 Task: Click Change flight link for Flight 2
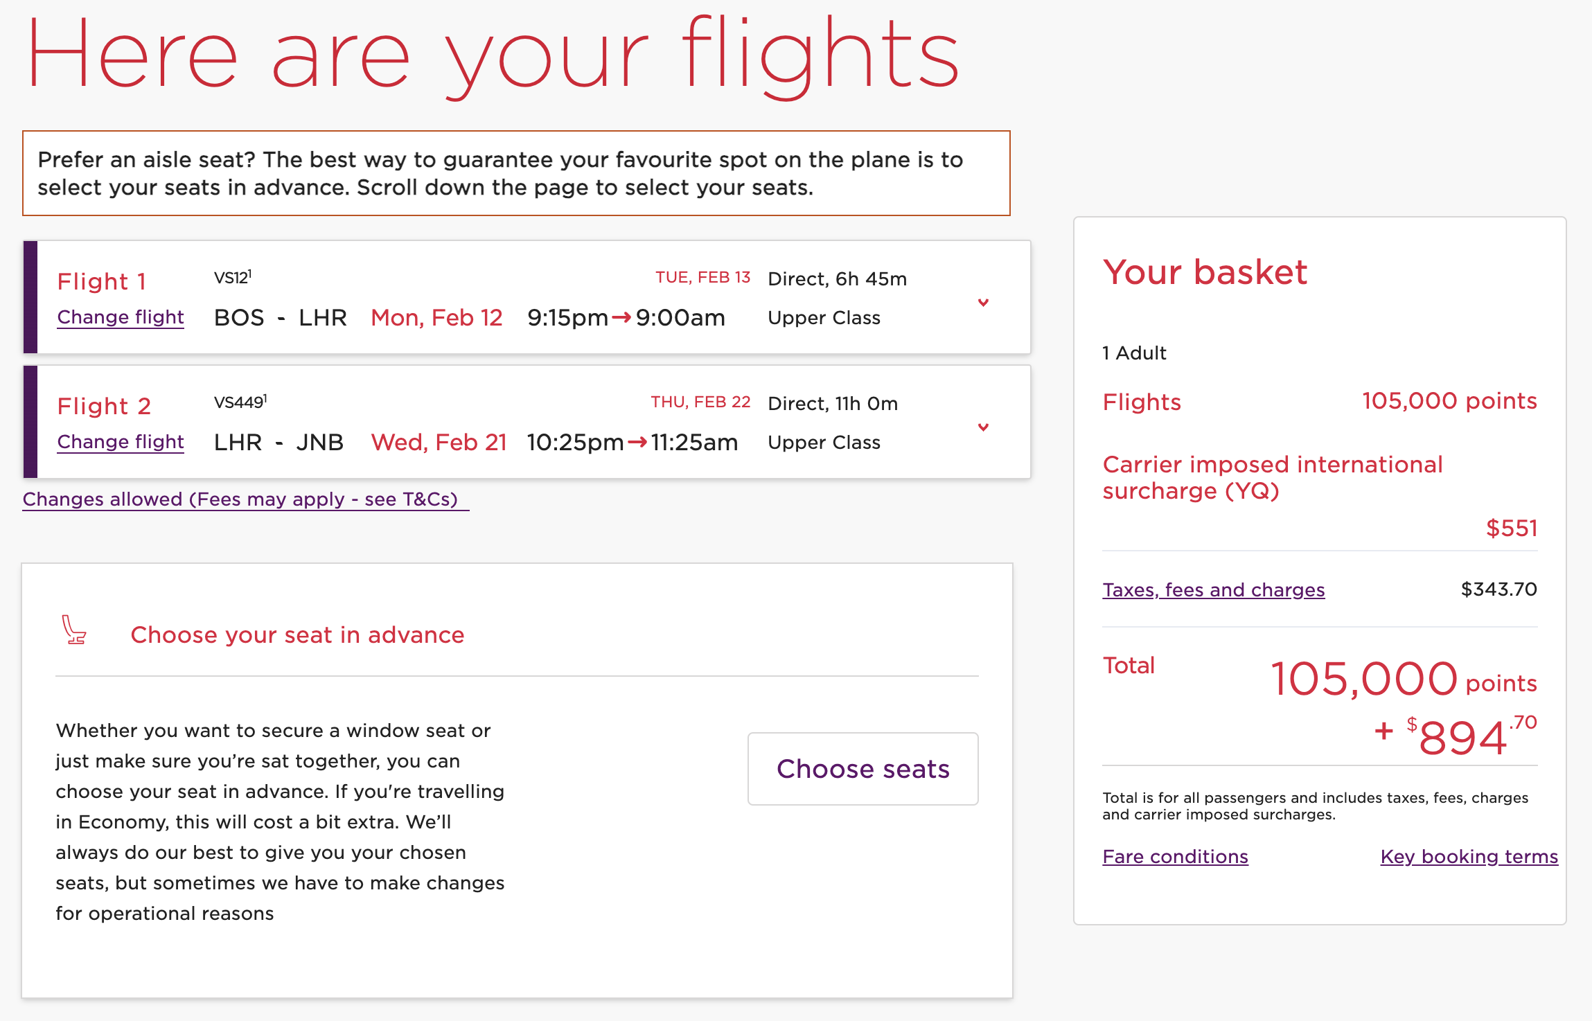pyautogui.click(x=121, y=442)
